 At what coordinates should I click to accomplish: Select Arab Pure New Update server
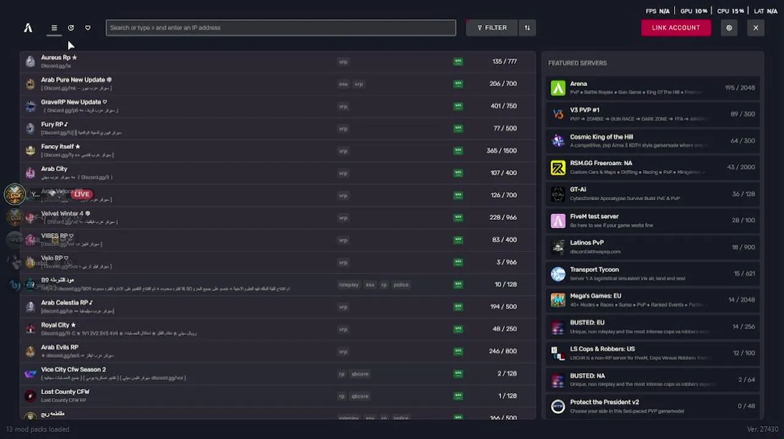(278, 84)
